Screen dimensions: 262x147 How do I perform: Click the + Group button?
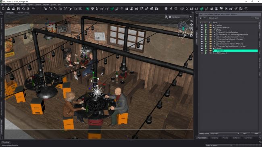[x=256, y=18]
